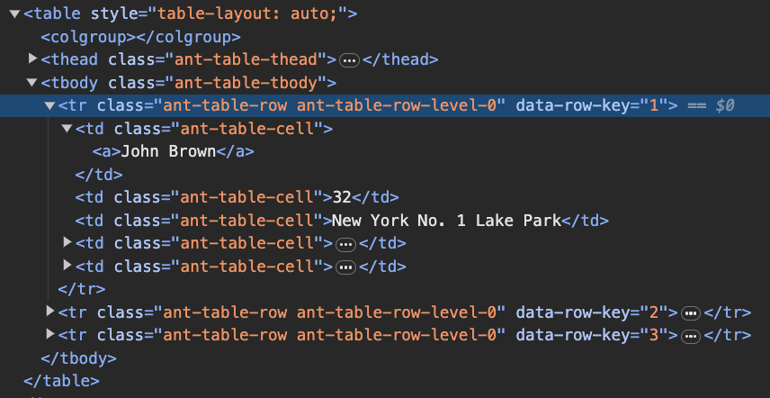
Task: Click the ellipsis badge in the thead line
Action: (x=350, y=60)
